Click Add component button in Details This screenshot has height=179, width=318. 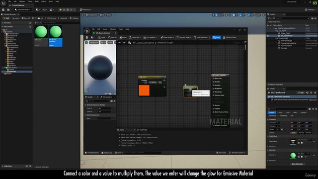pos(301,93)
